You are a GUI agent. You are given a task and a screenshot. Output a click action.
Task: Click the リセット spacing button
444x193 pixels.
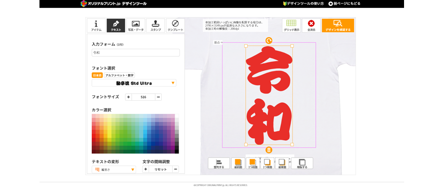(x=160, y=169)
